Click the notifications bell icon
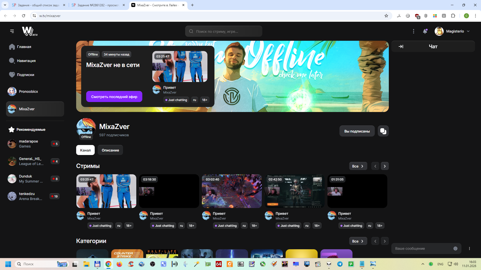Image resolution: width=481 pixels, height=270 pixels. coord(425,31)
